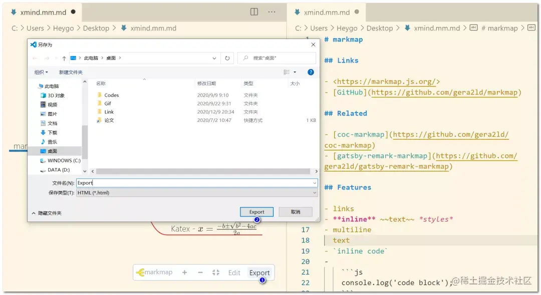
Task: Change the file view layout icon
Action: coord(287,72)
